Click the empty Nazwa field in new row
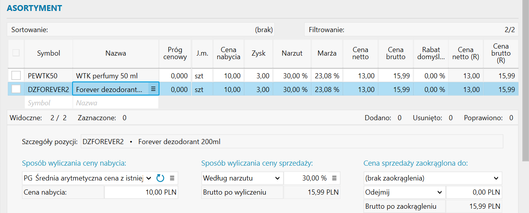529x213 pixels. click(x=116, y=103)
